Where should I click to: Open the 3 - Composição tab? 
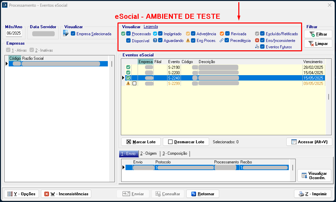coord(175,153)
